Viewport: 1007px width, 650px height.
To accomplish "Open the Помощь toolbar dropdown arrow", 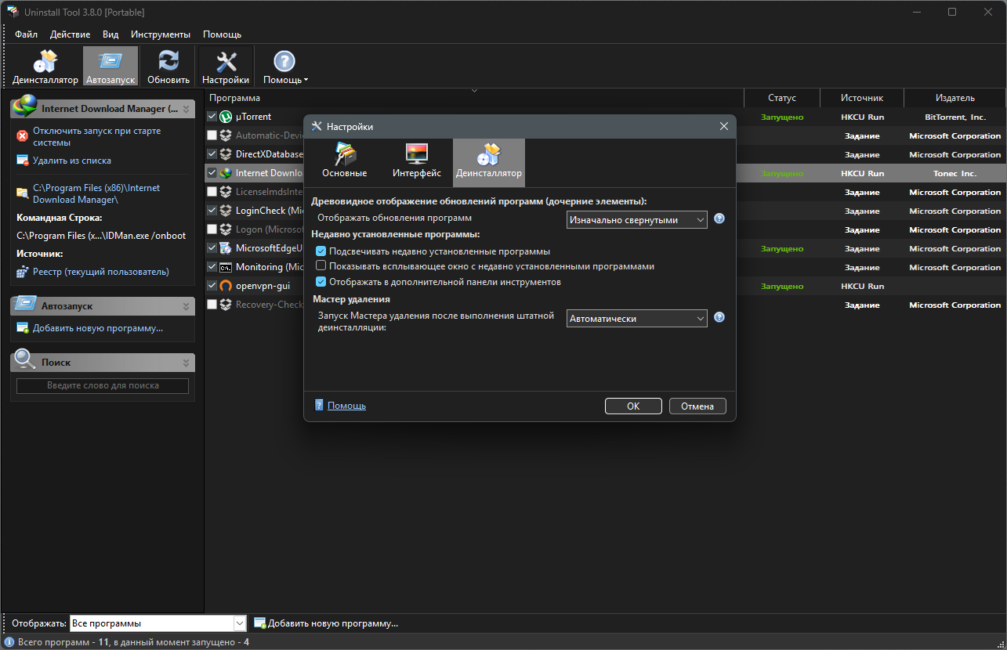I will coord(306,80).
